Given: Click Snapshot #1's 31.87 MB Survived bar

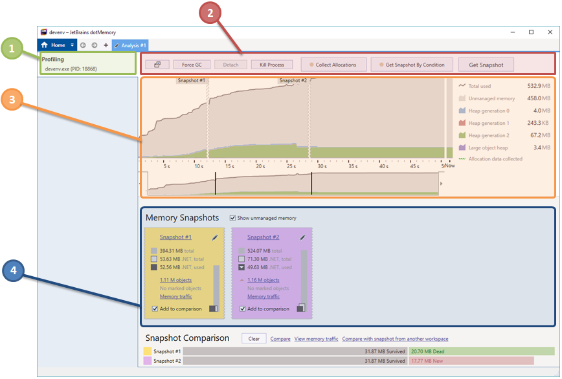Looking at the screenshot, I should click(295, 351).
